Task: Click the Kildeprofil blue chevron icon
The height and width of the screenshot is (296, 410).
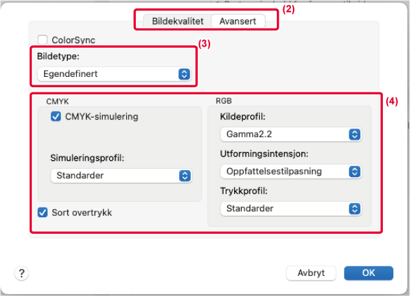Action: coord(354,134)
